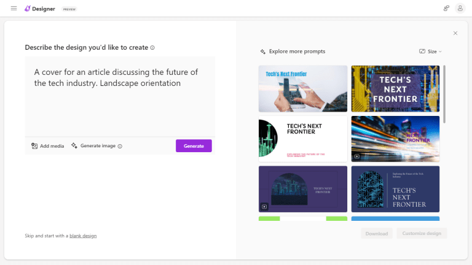Click video play icon on purple arch design
Image resolution: width=472 pixels, height=265 pixels.
[264, 206]
